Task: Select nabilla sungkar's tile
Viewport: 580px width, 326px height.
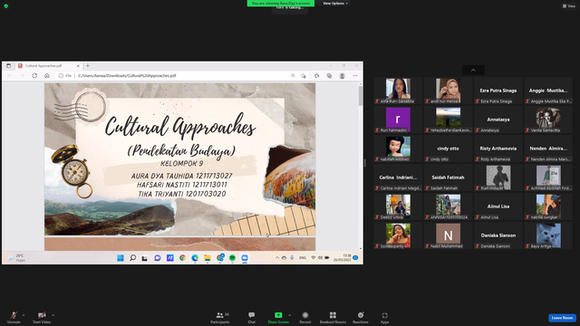Action: pos(548,206)
